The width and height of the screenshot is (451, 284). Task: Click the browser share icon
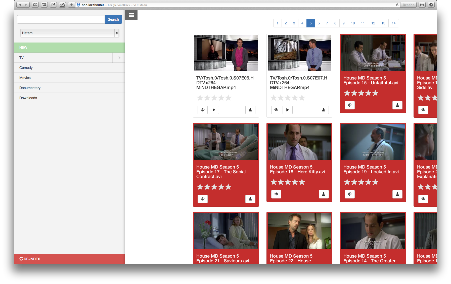point(53,5)
